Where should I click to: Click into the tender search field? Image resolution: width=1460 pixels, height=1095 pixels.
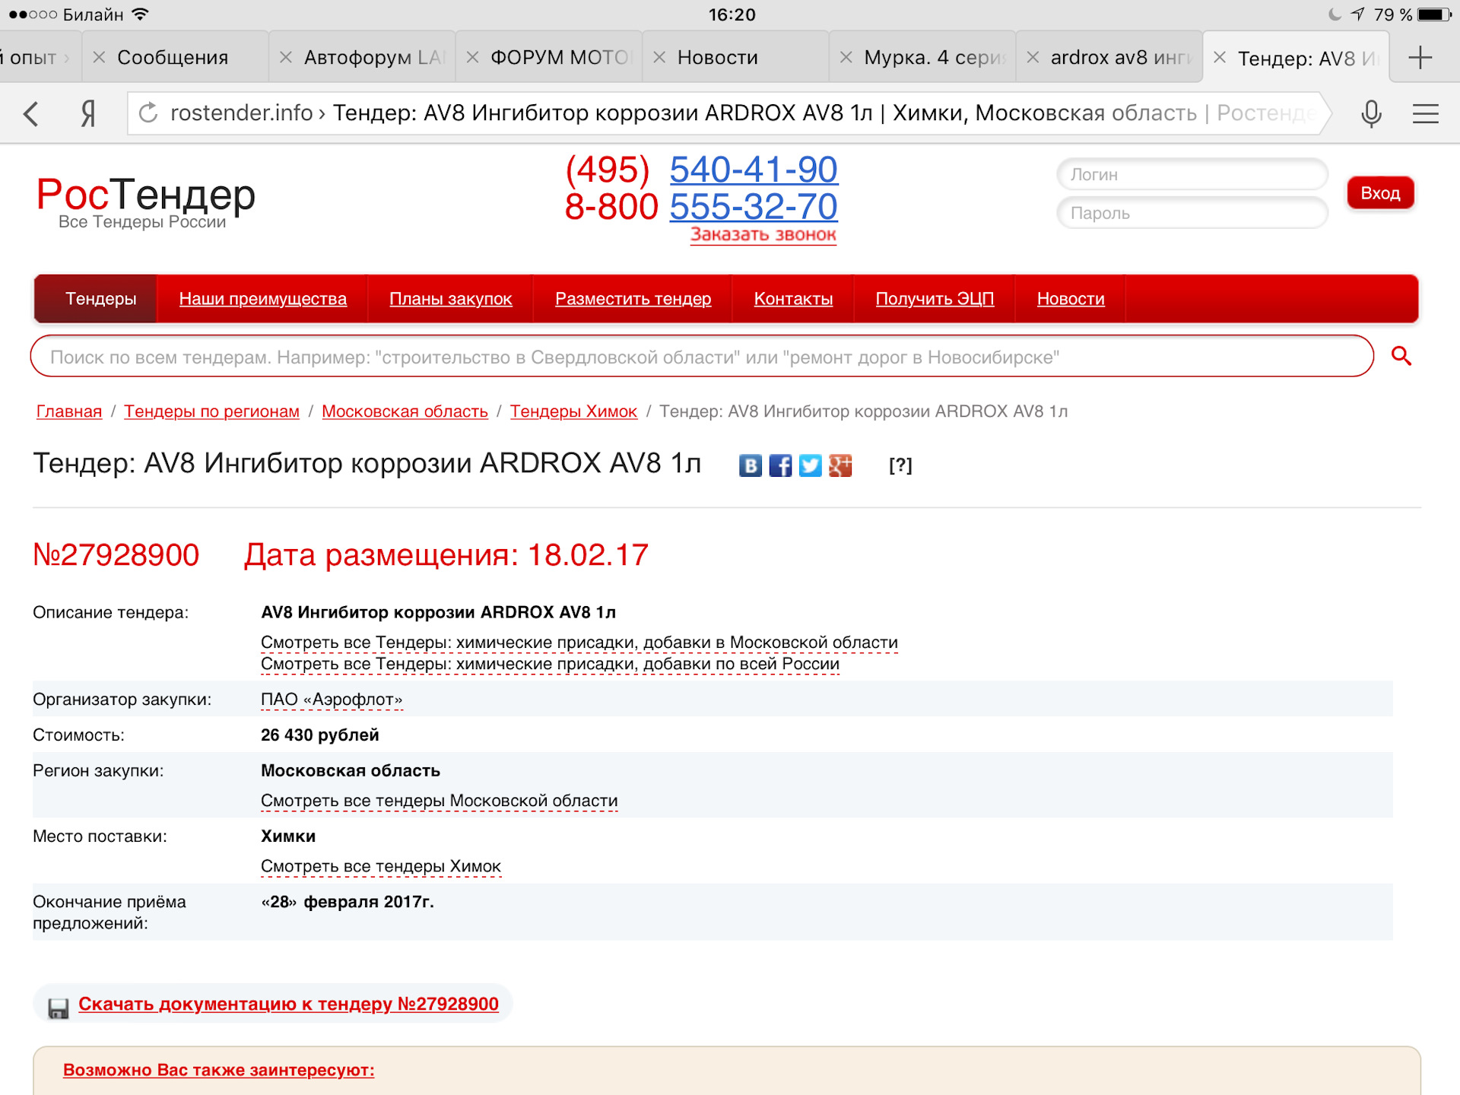click(700, 357)
